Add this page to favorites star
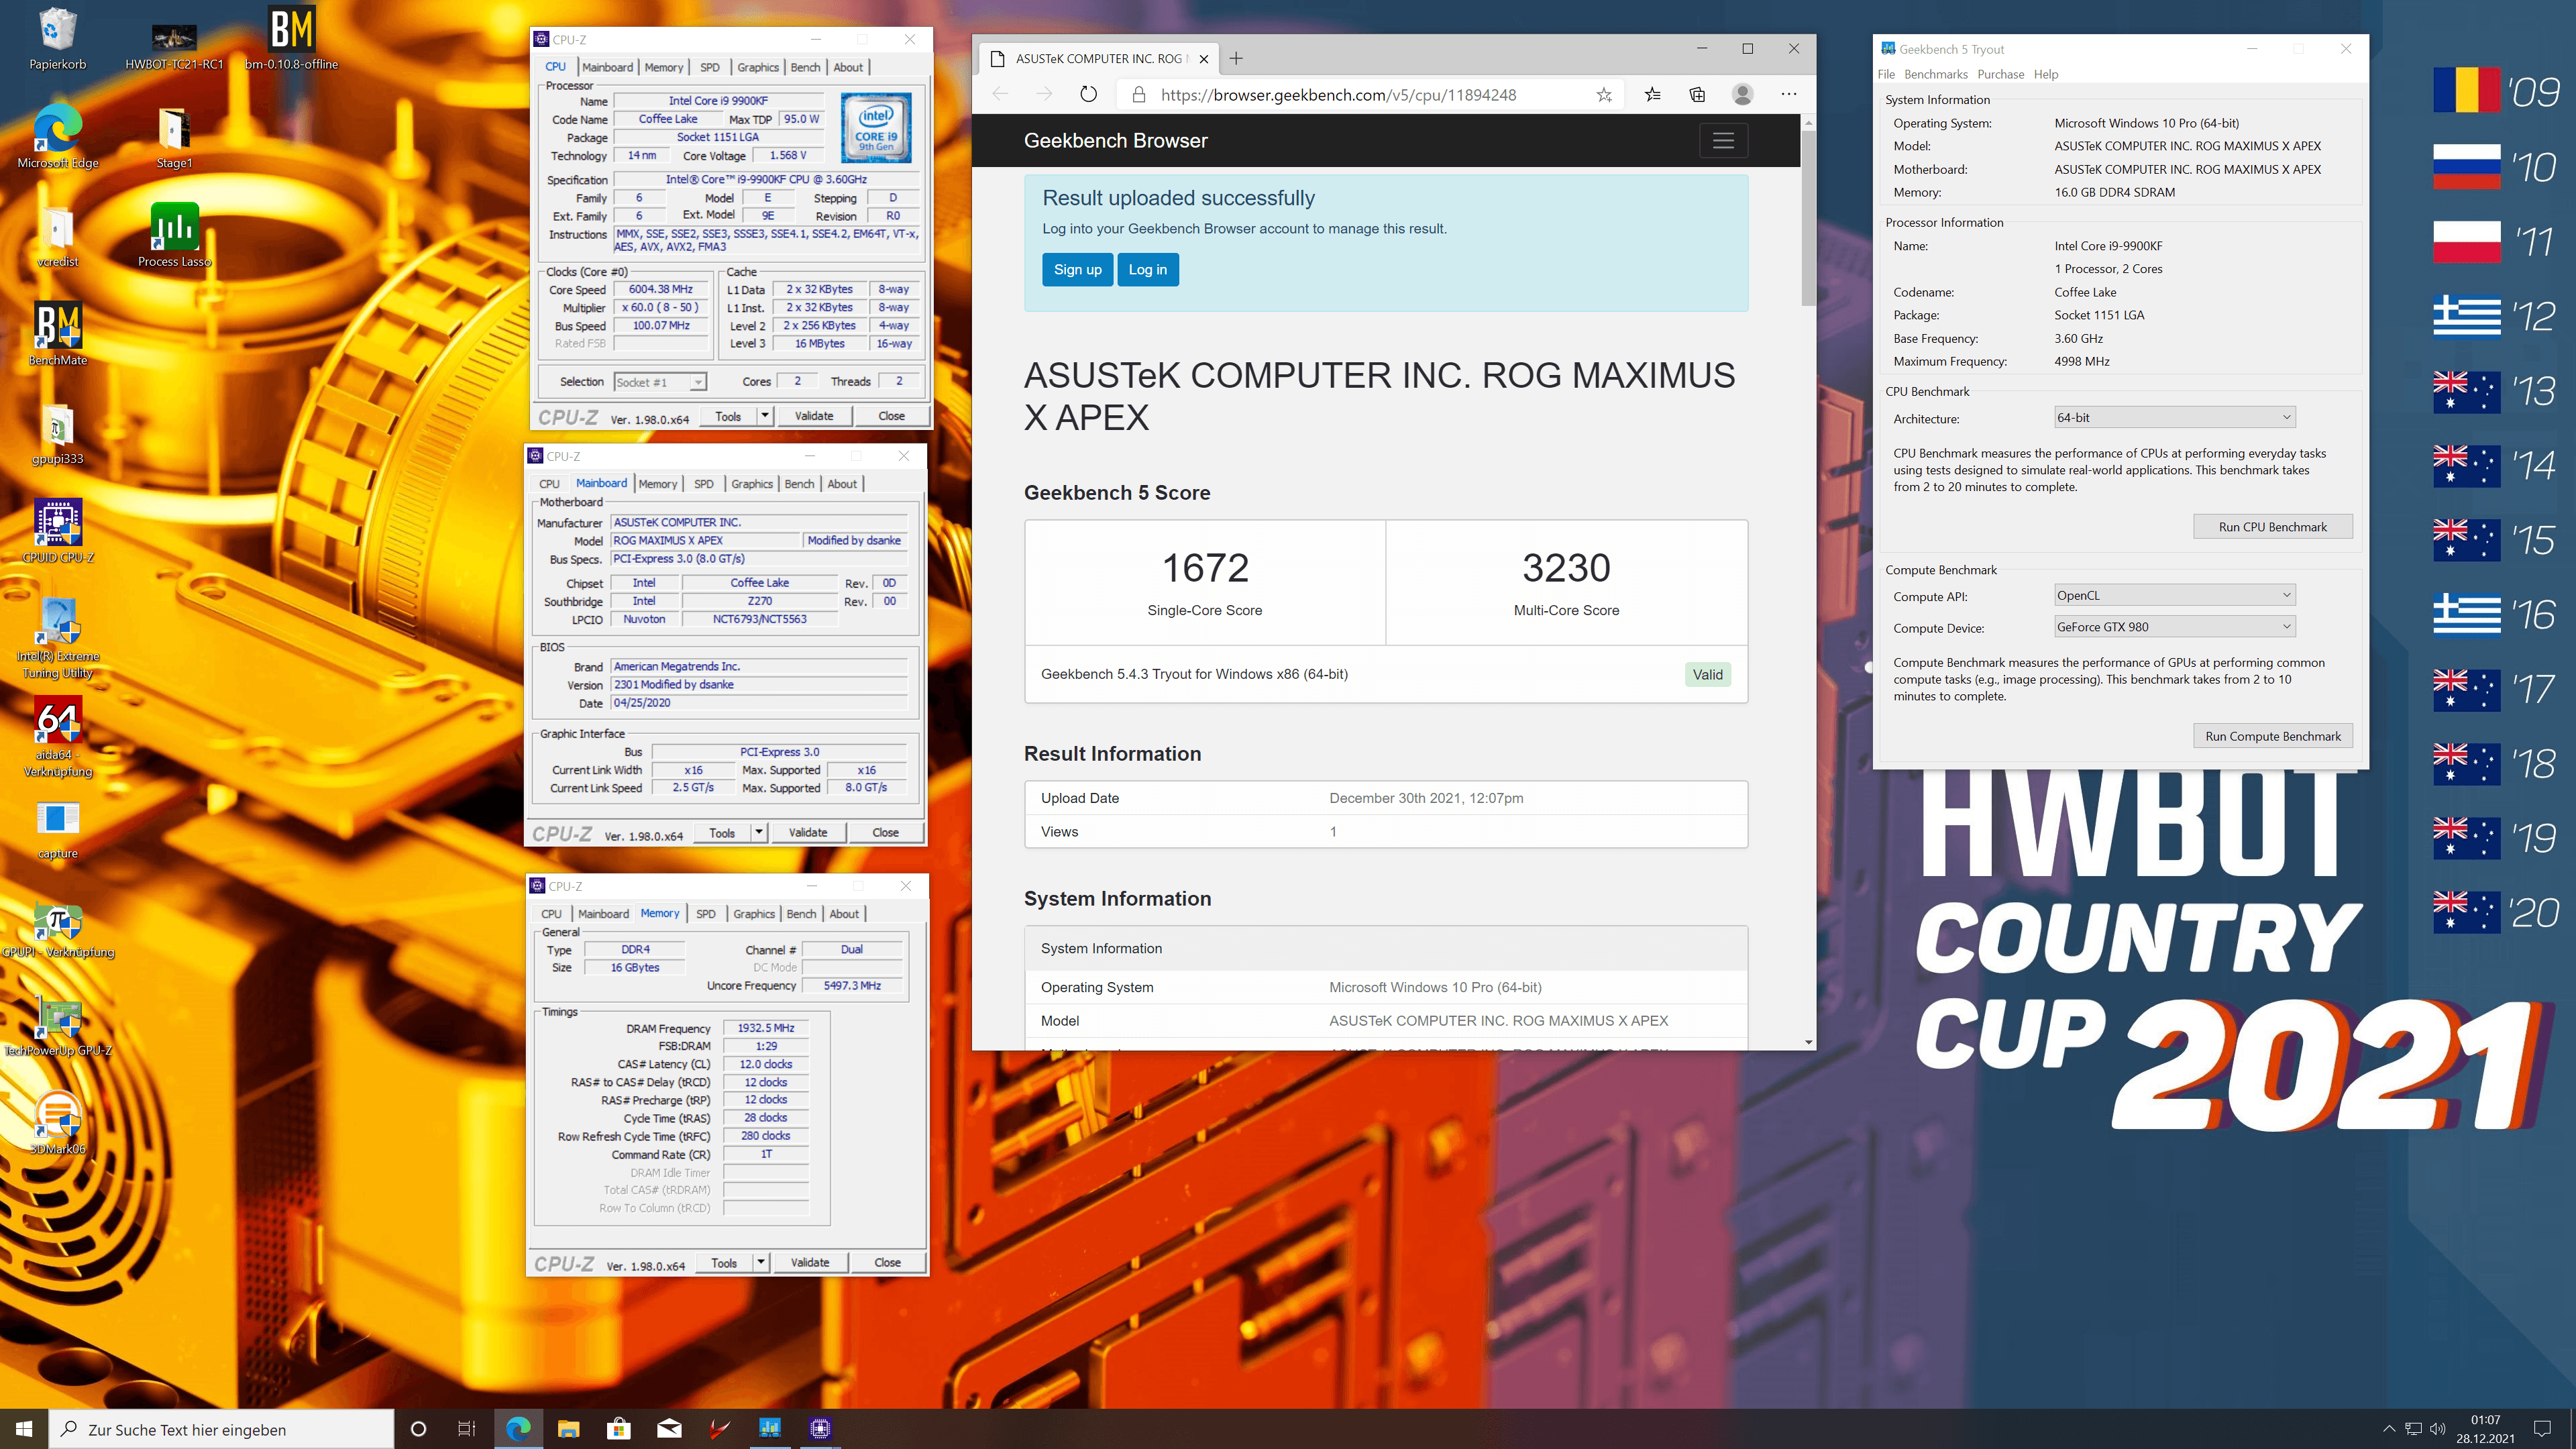Viewport: 2576px width, 1449px height. coord(1604,95)
